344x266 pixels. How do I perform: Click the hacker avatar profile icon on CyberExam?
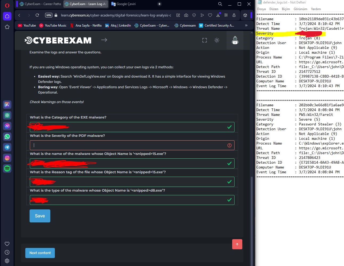[x=235, y=40]
